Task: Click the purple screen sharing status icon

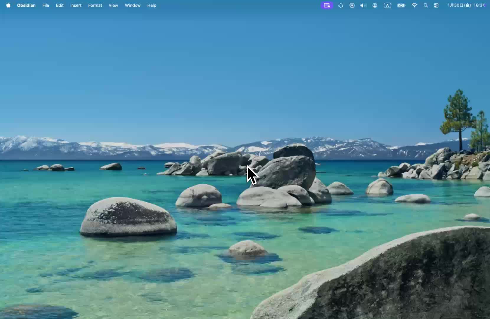Action: tap(327, 5)
